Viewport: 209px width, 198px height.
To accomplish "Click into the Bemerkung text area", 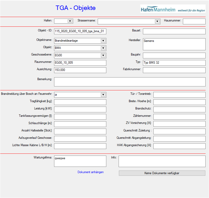I will tap(130, 82).
